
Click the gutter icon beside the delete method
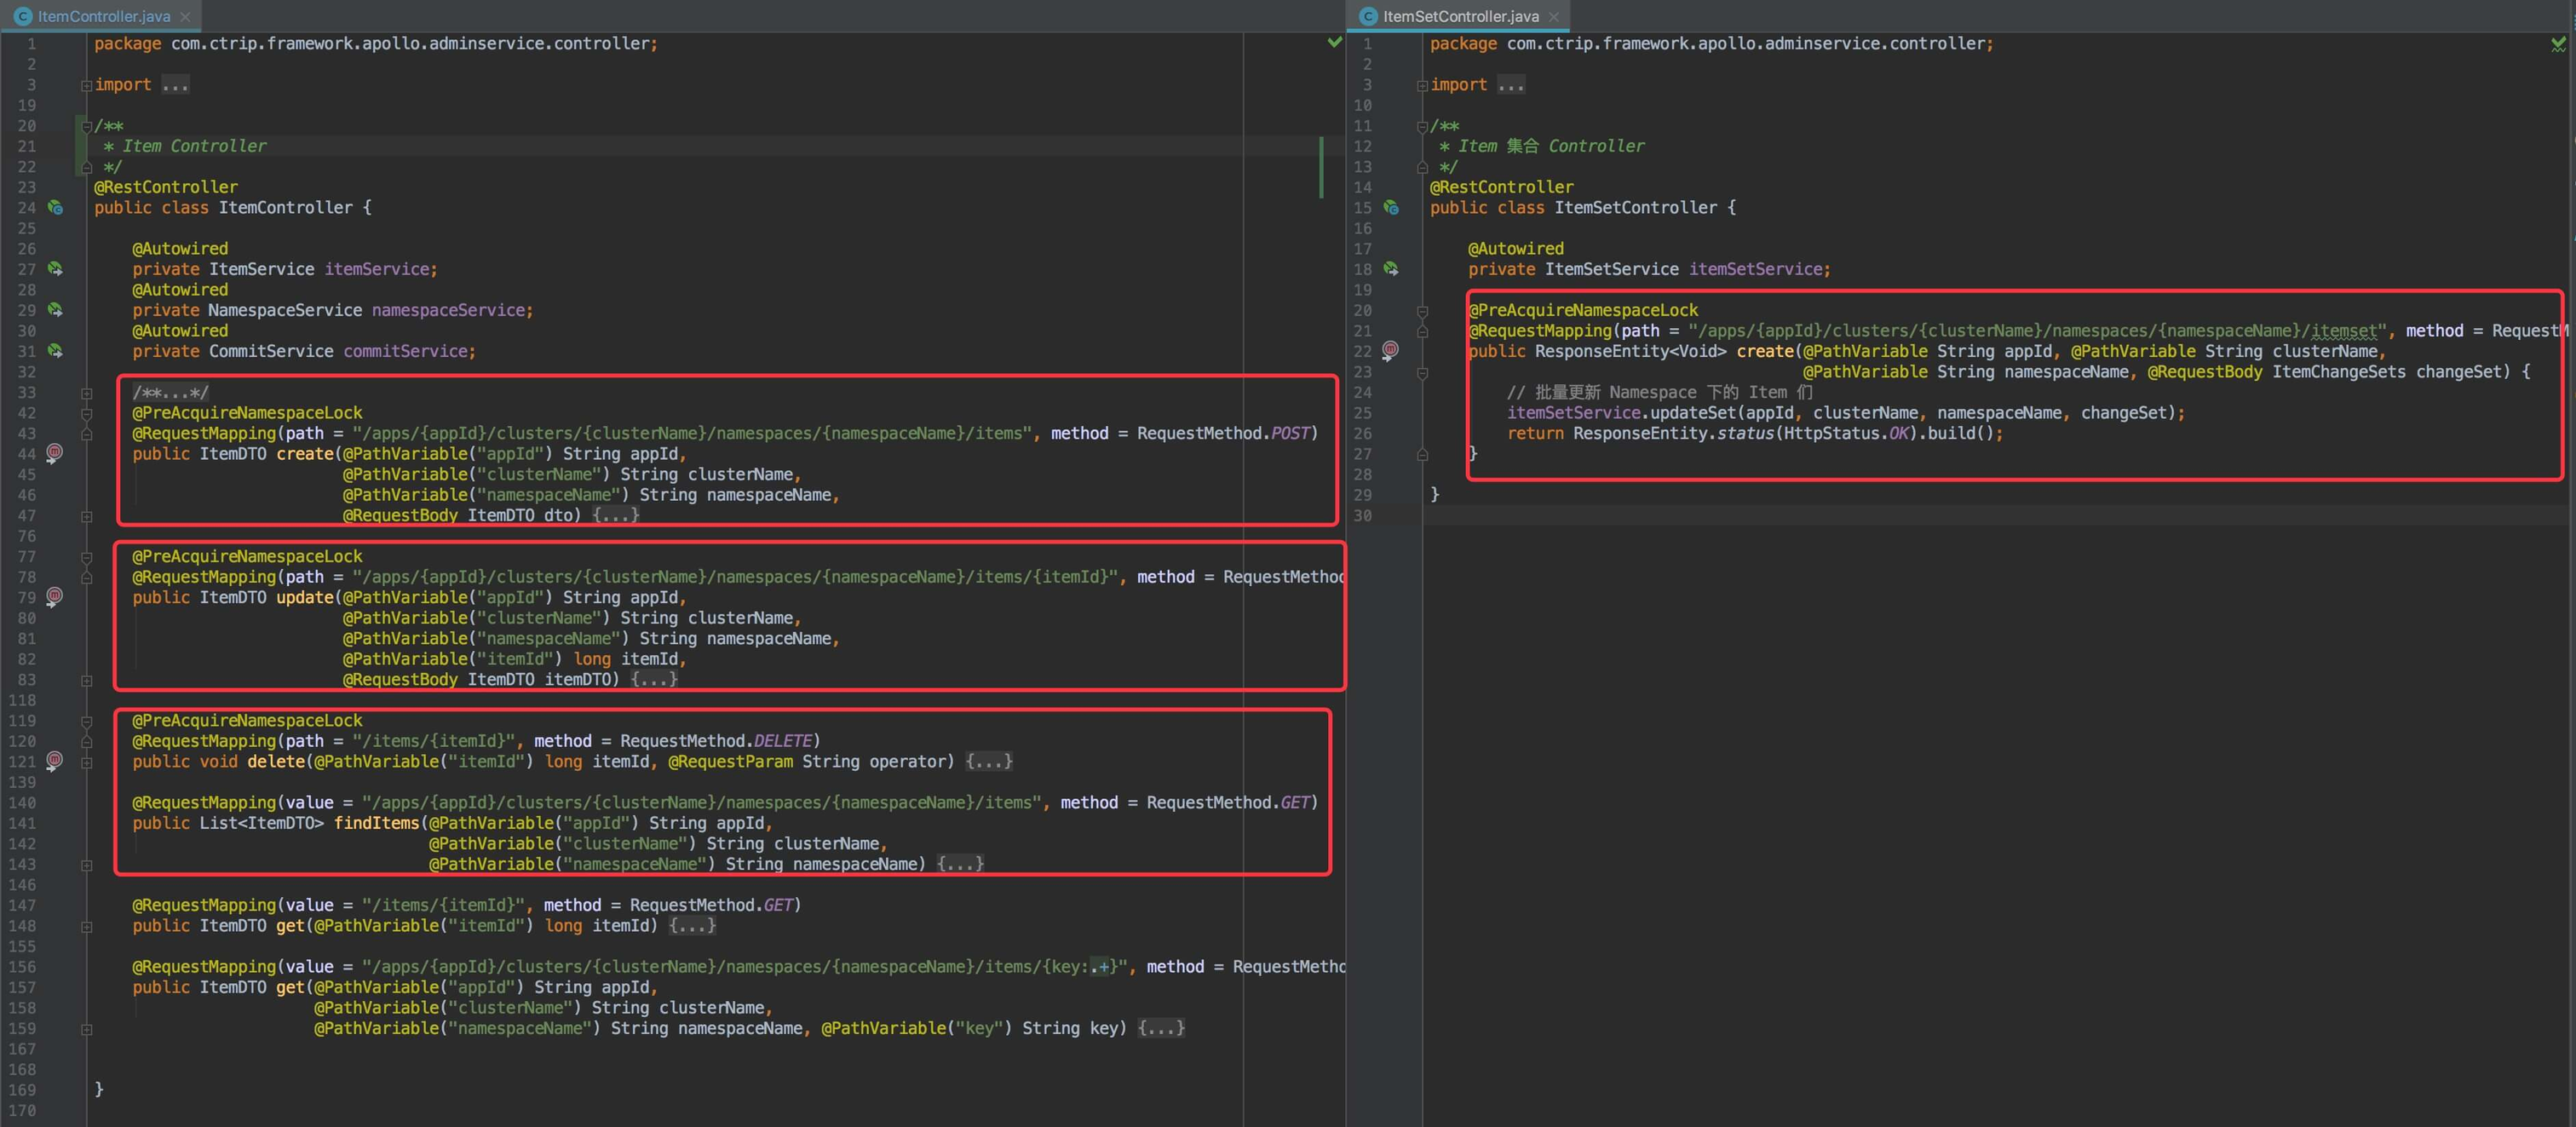pos(55,761)
